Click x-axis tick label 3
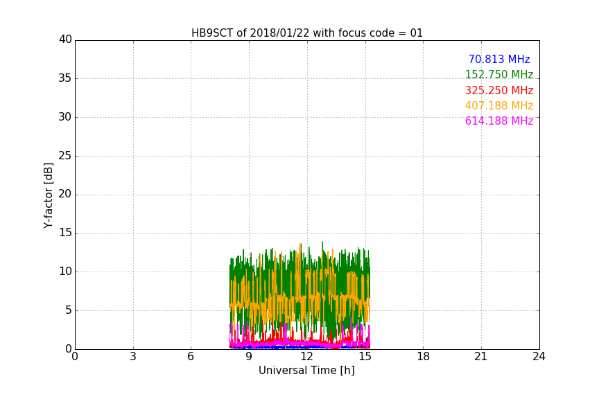 [x=133, y=357]
